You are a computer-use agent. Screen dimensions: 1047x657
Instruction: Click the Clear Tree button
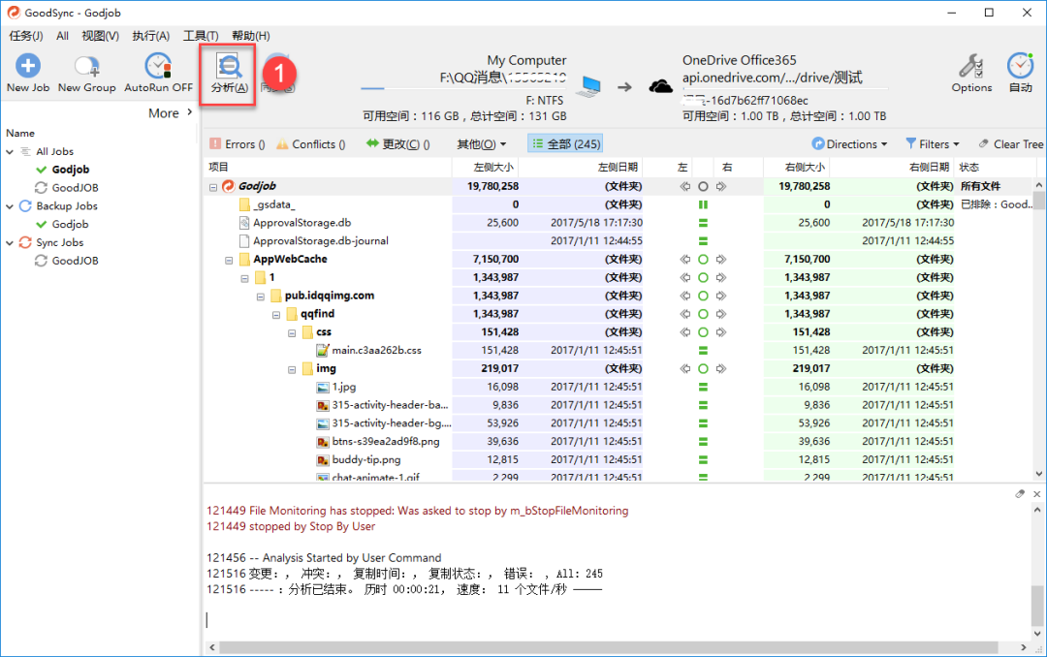point(1010,144)
